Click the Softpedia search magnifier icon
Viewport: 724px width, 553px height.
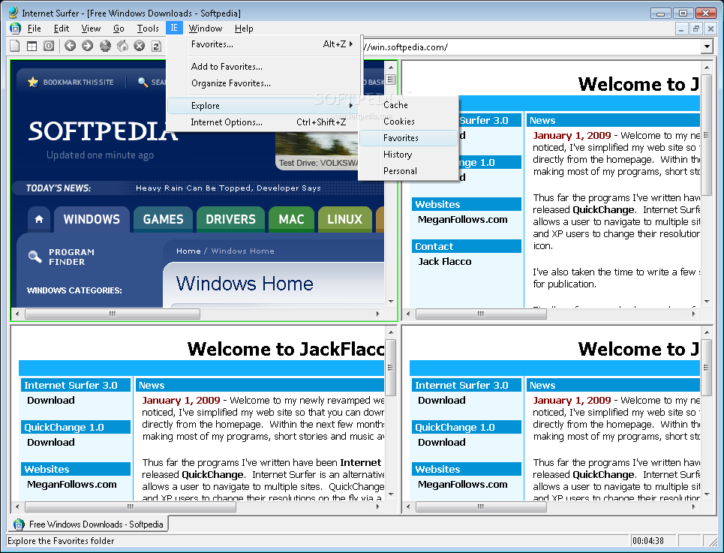143,83
